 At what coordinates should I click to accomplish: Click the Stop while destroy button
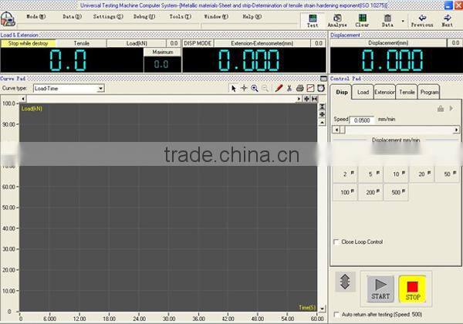[28, 43]
